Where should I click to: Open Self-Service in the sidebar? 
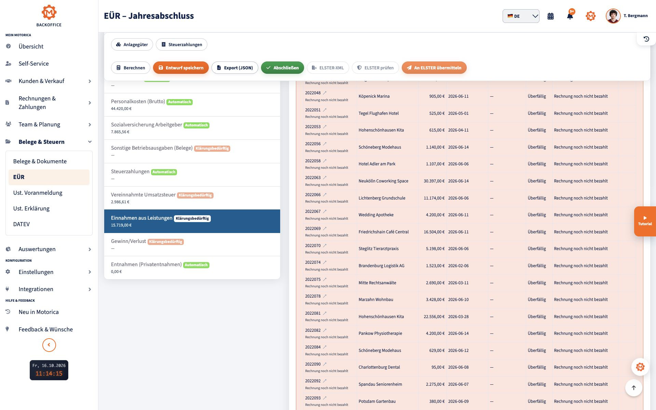coord(49,64)
